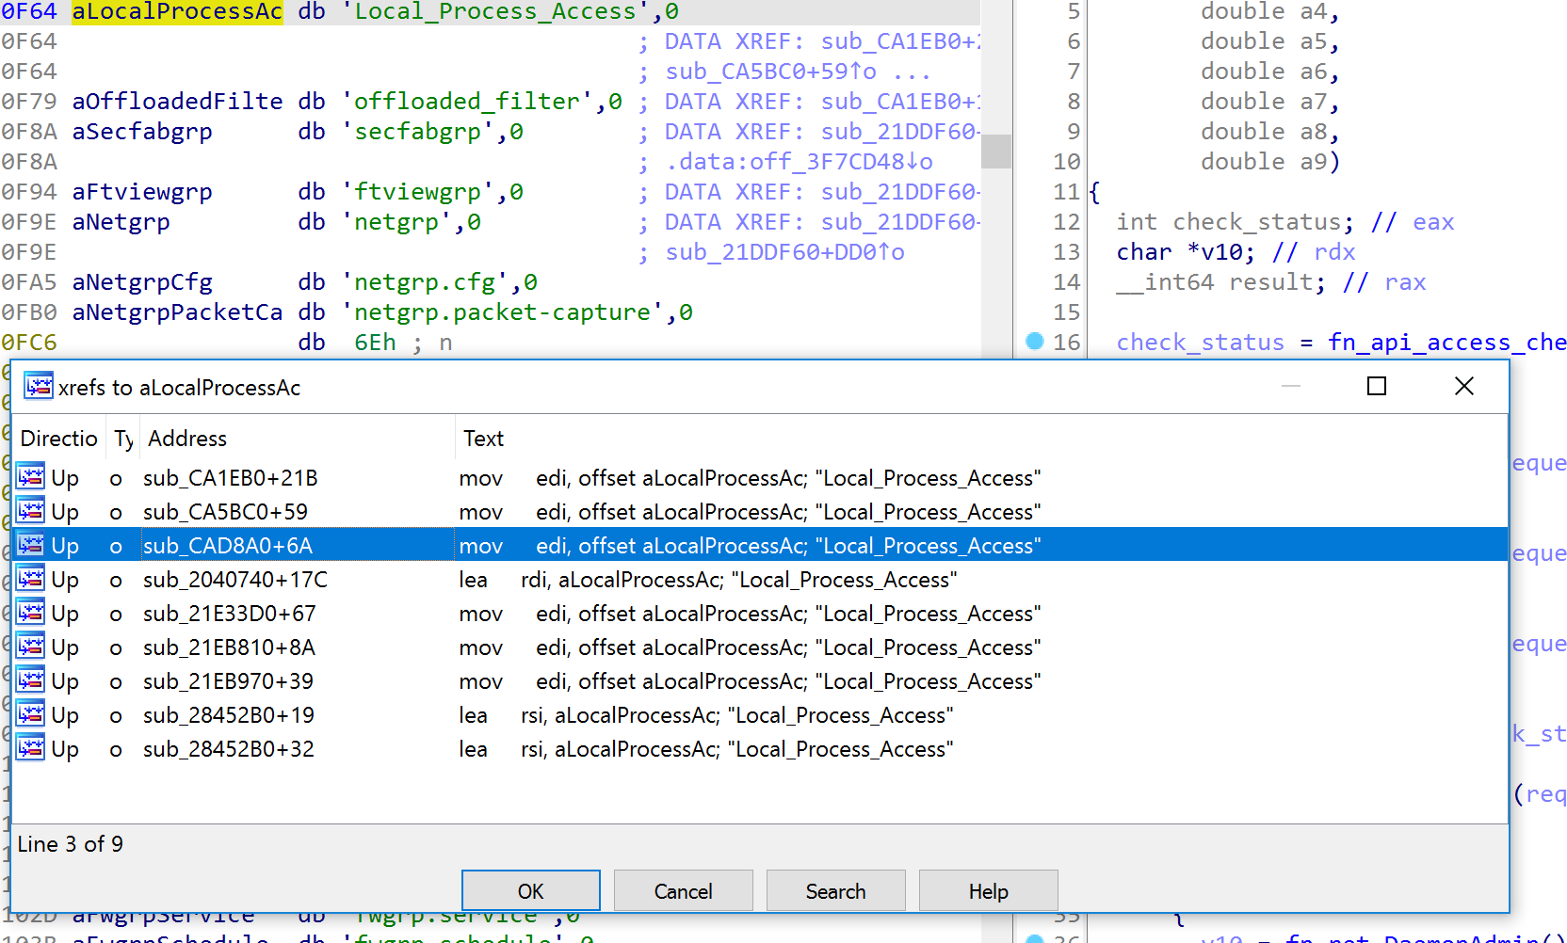Maximize the xrefs to aLocalProcessAc dialog
The image size is (1567, 943).
1377,386
